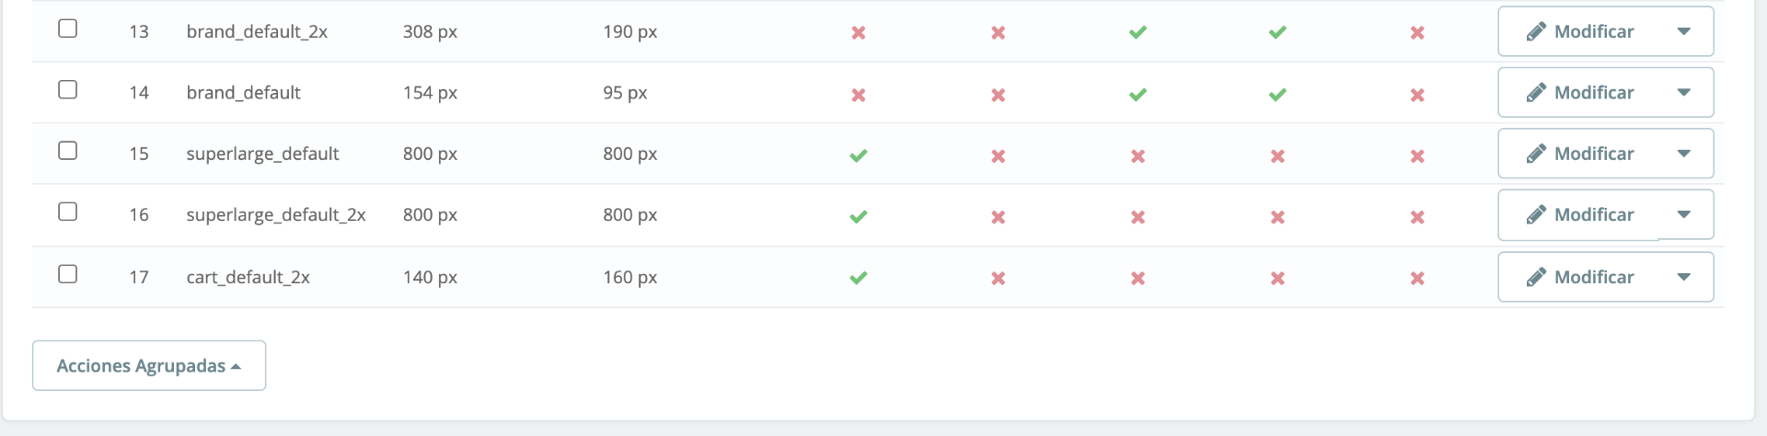Select checkbox for row 13 brand_default_2x
Image resolution: width=1767 pixels, height=436 pixels.
[x=67, y=29]
